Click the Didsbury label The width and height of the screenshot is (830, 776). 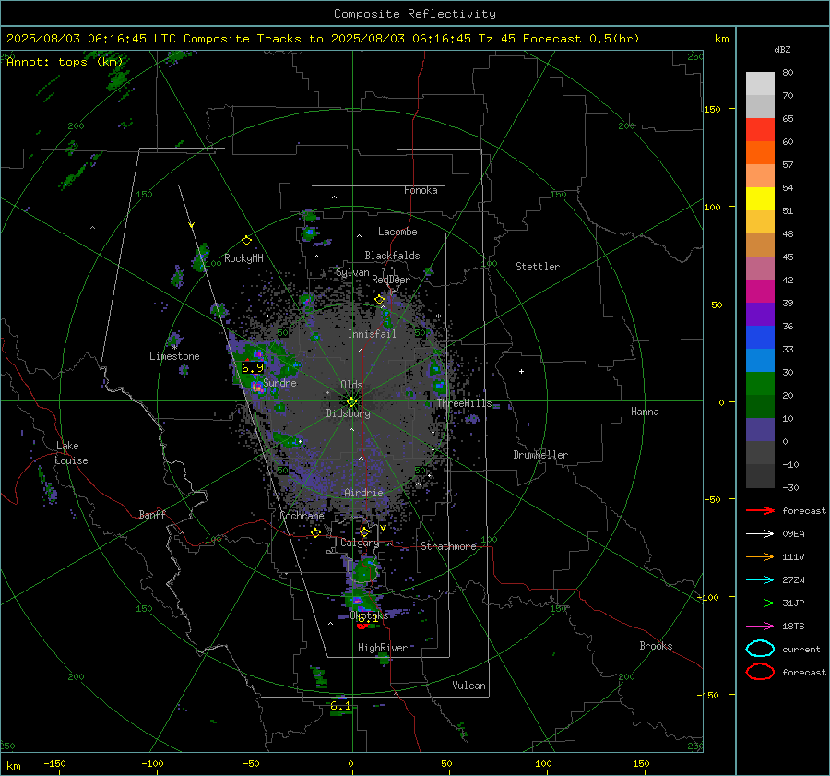348,413
